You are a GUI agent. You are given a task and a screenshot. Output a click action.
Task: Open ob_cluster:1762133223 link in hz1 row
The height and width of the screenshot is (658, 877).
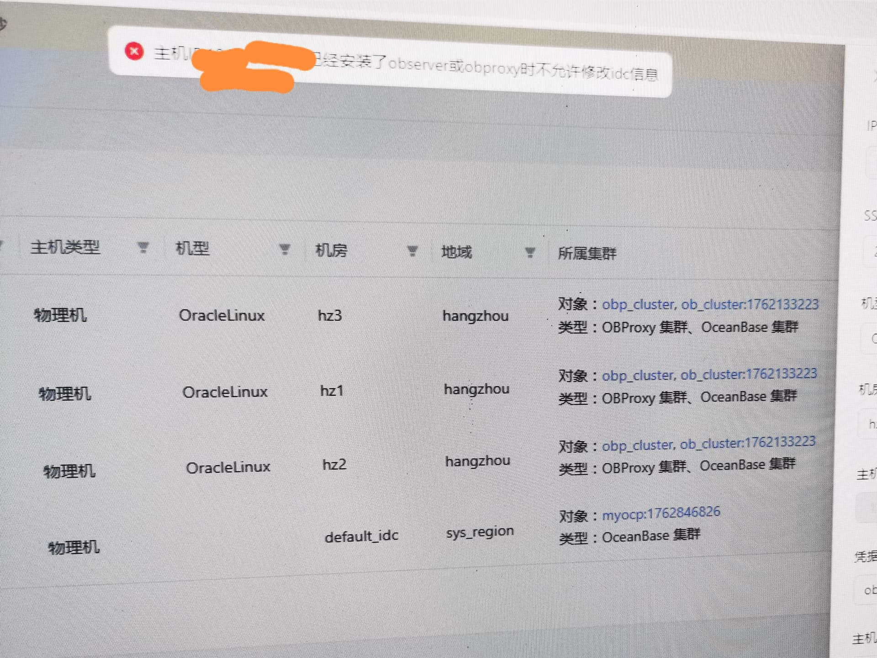[748, 374]
